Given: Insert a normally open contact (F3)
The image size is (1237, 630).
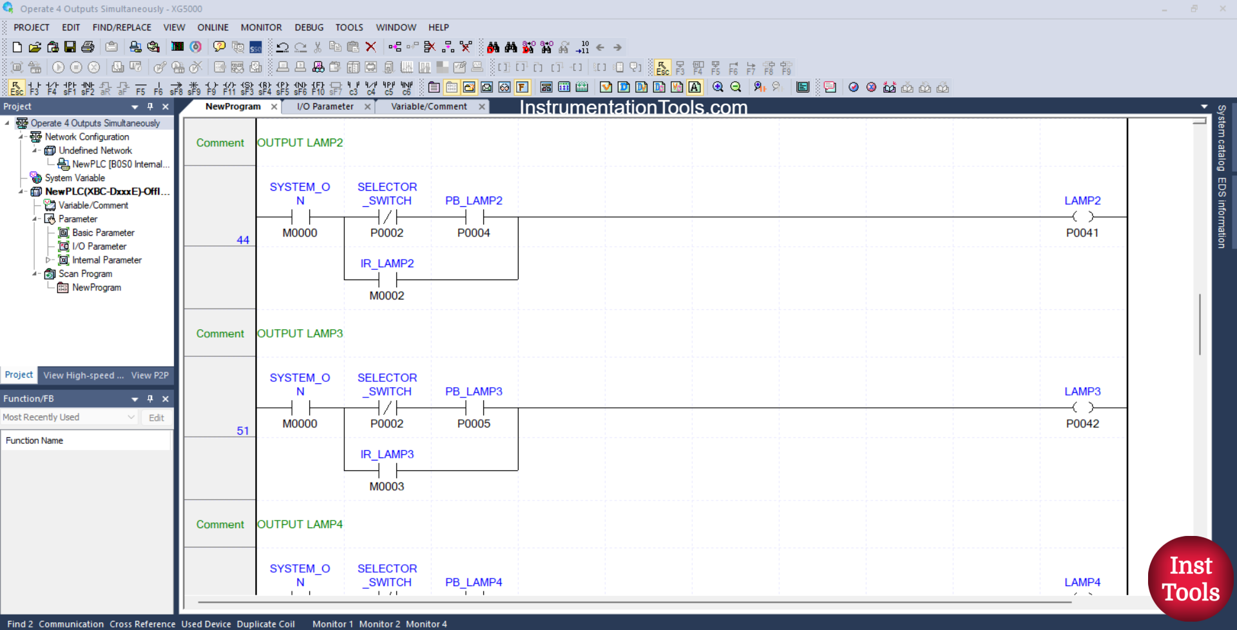Looking at the screenshot, I should (34, 88).
